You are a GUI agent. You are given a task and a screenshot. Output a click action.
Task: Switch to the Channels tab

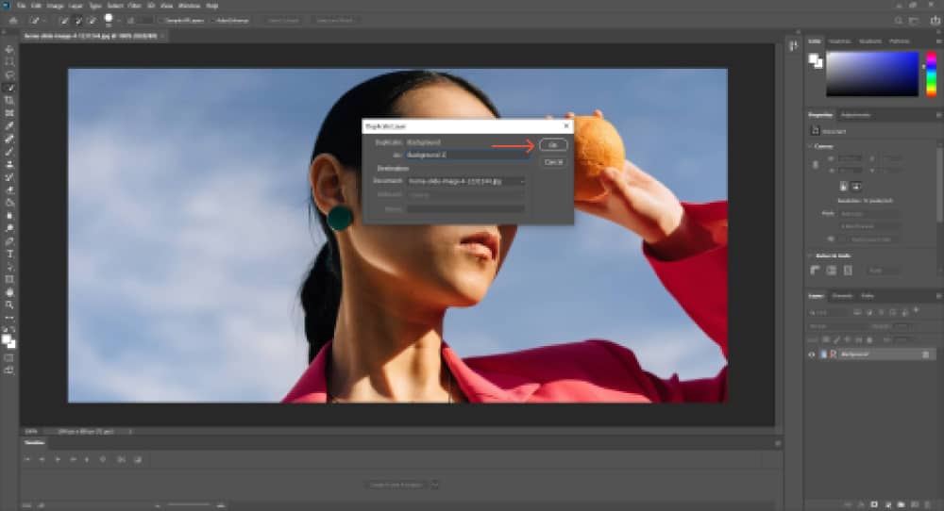(842, 296)
